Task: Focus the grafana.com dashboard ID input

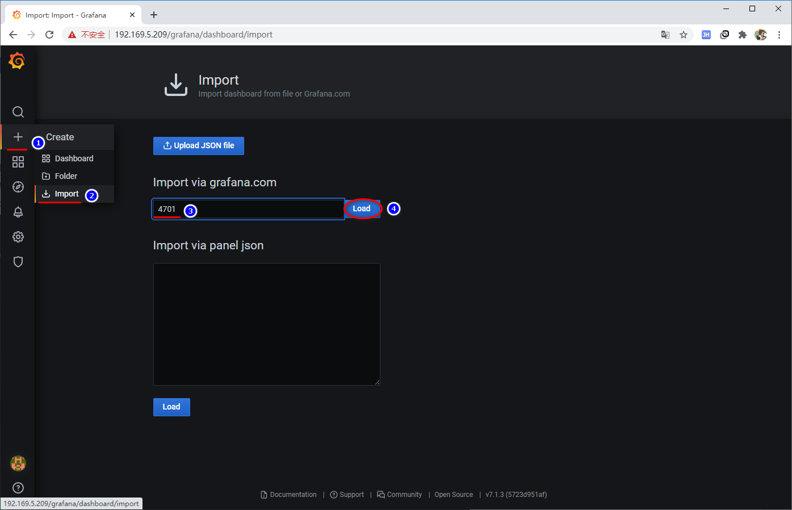Action: point(248,209)
